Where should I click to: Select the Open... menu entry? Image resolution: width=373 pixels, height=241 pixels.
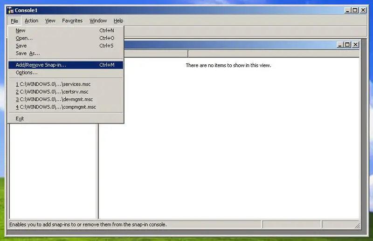(x=66, y=38)
